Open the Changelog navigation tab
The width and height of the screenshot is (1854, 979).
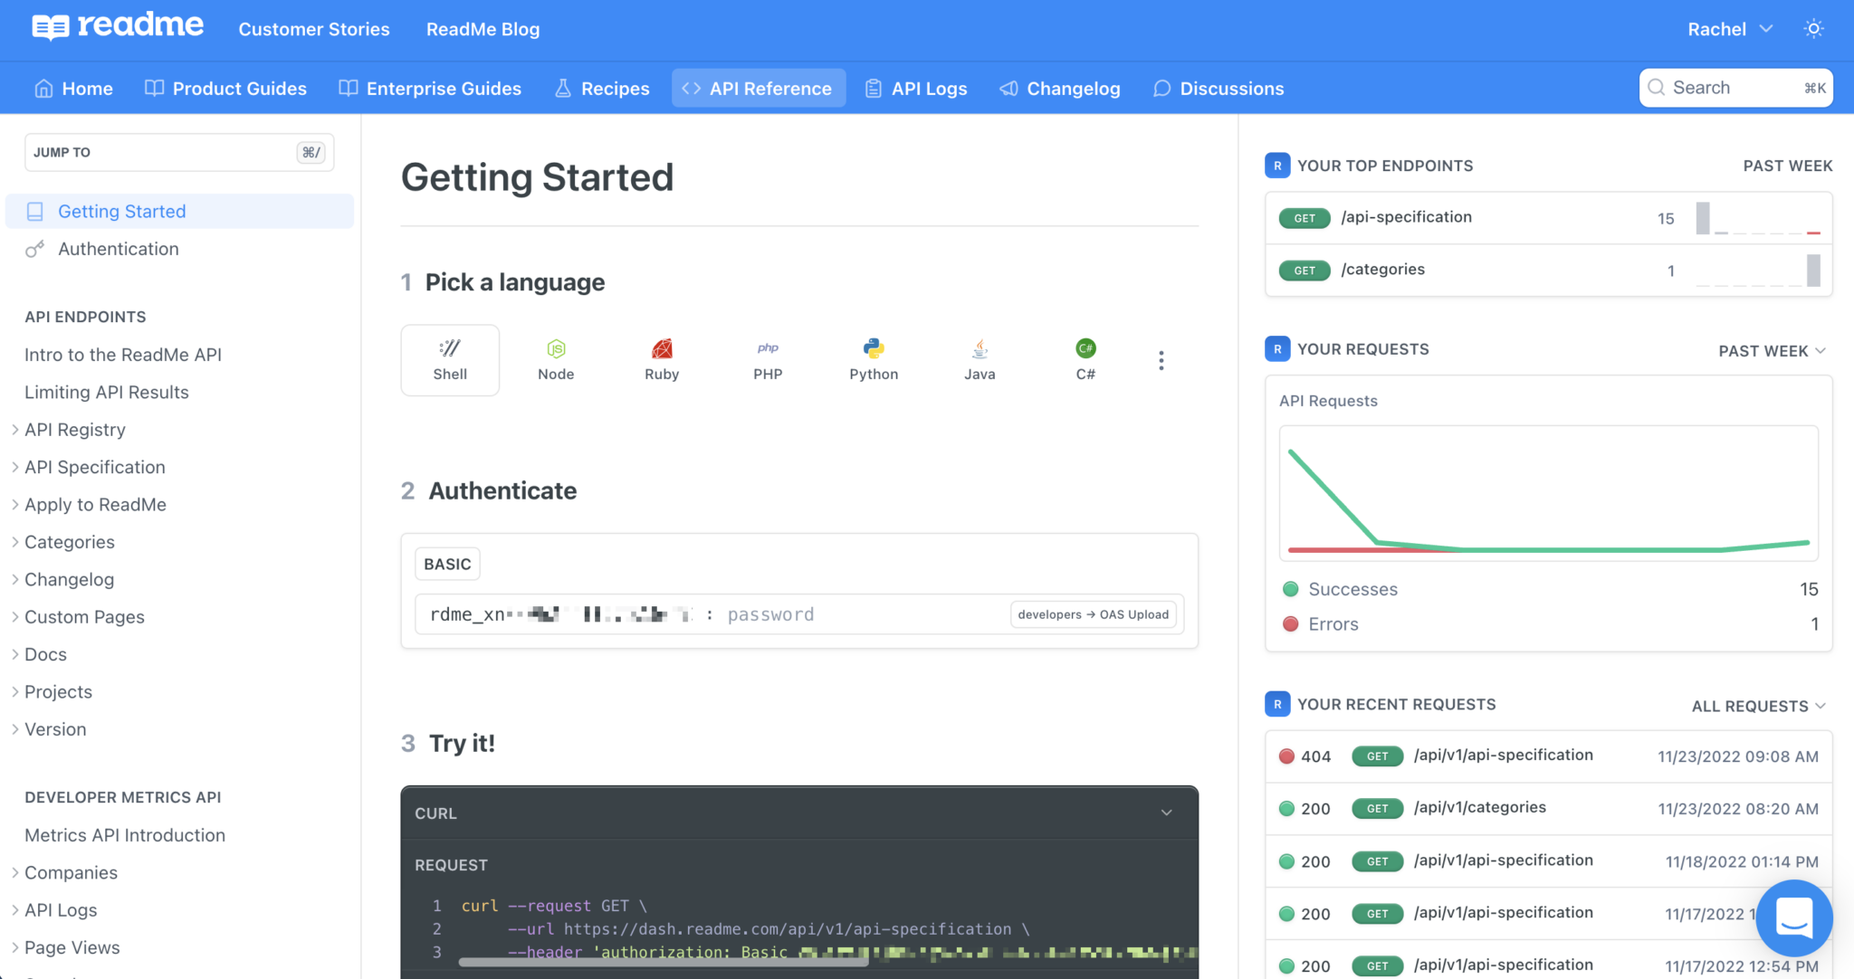click(x=1060, y=88)
